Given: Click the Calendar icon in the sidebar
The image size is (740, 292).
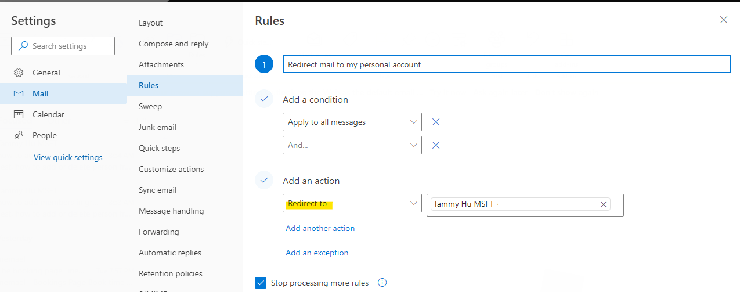Looking at the screenshot, I should point(19,114).
